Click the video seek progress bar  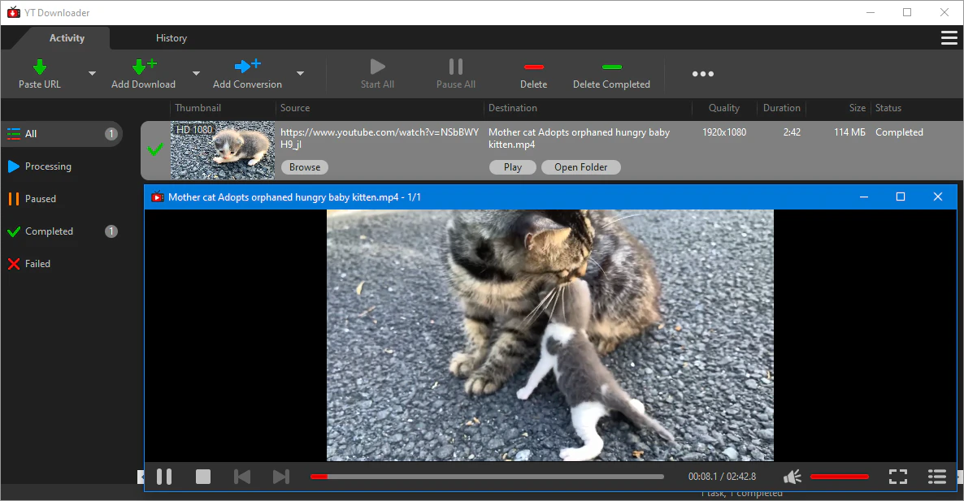point(488,477)
